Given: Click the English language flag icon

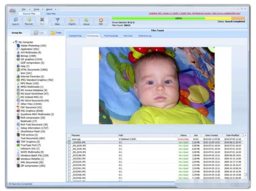Looking at the screenshot, I should [72, 21].
